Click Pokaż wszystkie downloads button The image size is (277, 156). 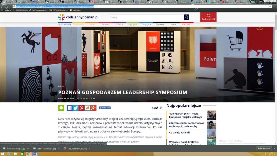[264, 148]
